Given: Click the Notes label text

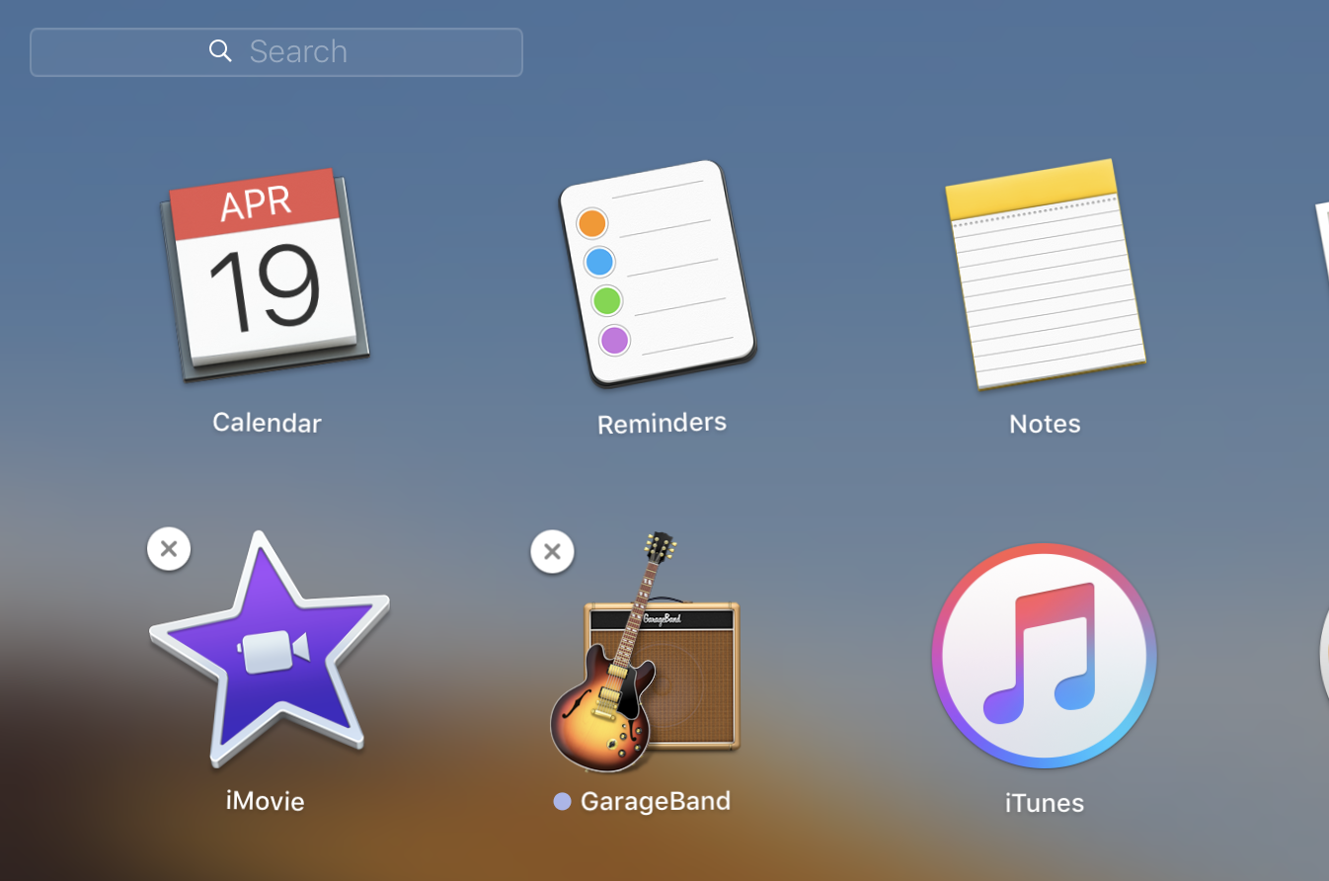Looking at the screenshot, I should 1045,424.
